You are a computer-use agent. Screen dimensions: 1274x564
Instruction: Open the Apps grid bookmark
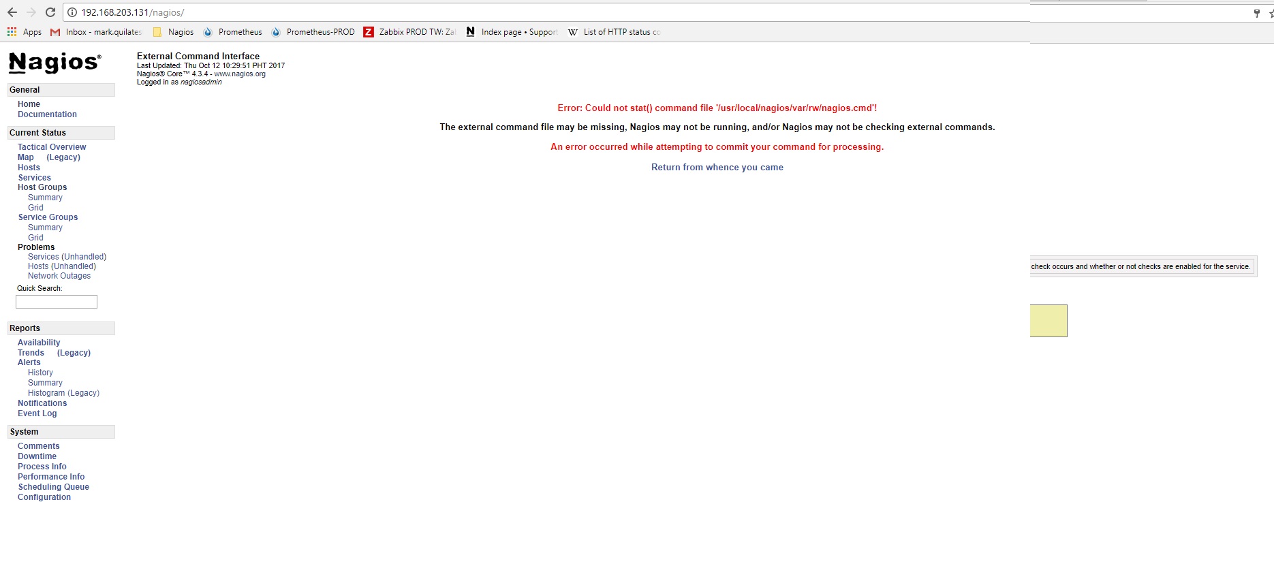[x=25, y=32]
